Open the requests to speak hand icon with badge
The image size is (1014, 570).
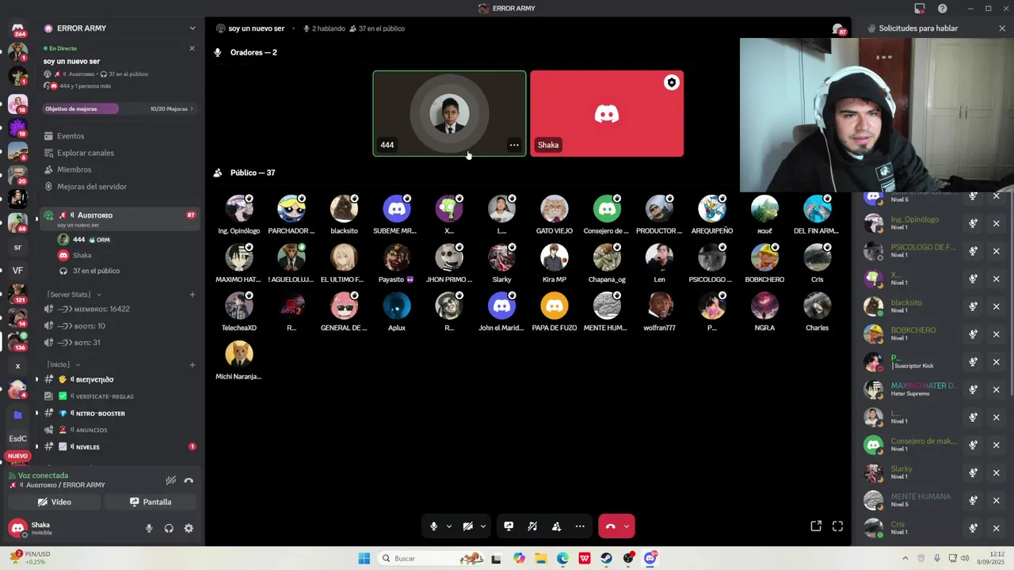coord(838,29)
